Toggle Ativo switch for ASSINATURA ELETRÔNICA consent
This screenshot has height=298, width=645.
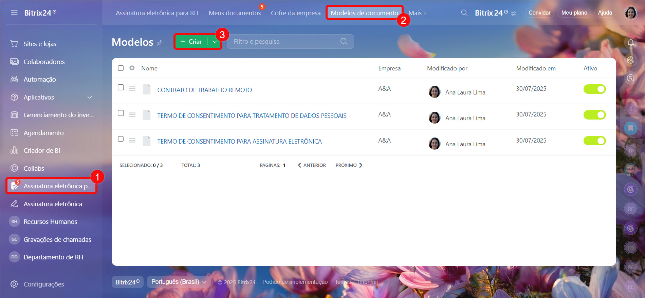click(594, 141)
